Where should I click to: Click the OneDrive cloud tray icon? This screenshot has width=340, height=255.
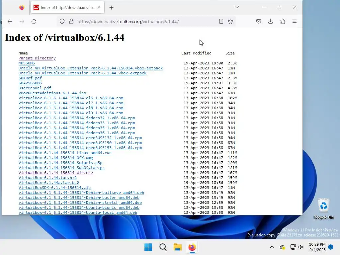(282, 247)
